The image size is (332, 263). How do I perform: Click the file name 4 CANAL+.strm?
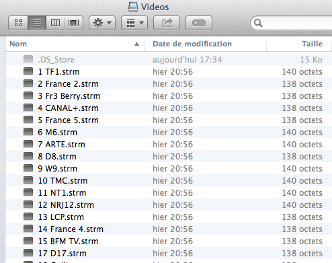coord(68,108)
